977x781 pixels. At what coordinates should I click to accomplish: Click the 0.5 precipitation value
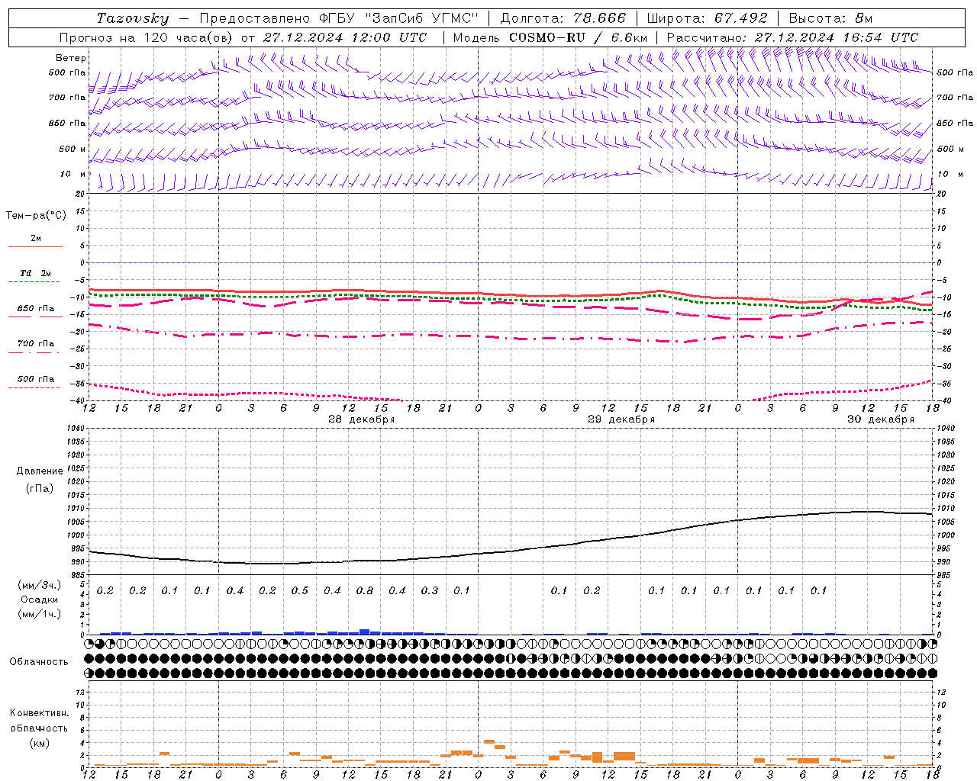click(x=300, y=590)
